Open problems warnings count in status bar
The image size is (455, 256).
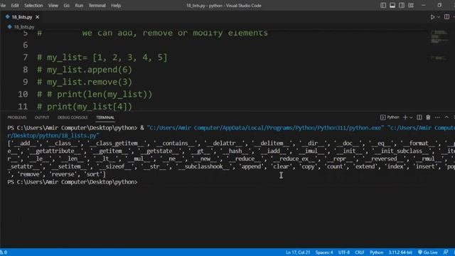[x=4, y=252]
